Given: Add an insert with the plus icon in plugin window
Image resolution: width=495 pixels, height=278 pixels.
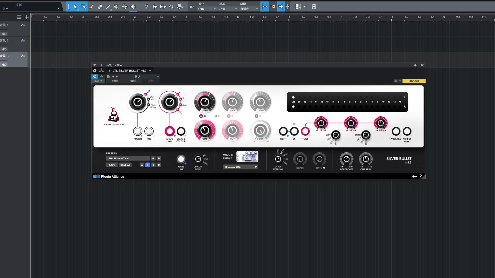Looking at the screenshot, I should (101, 65).
